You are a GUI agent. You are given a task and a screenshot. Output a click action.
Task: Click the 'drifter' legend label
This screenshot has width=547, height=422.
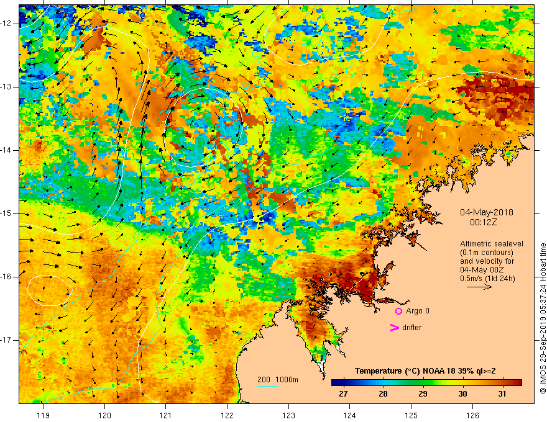point(411,328)
